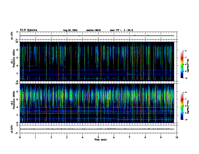Click the 3 kHz band in ch.1 spectrogram
Screen dimensions: 199x154
click(97, 70)
